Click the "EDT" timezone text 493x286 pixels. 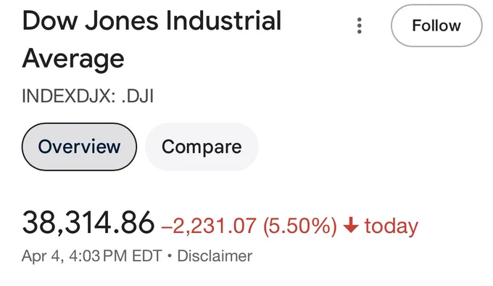coord(147,256)
